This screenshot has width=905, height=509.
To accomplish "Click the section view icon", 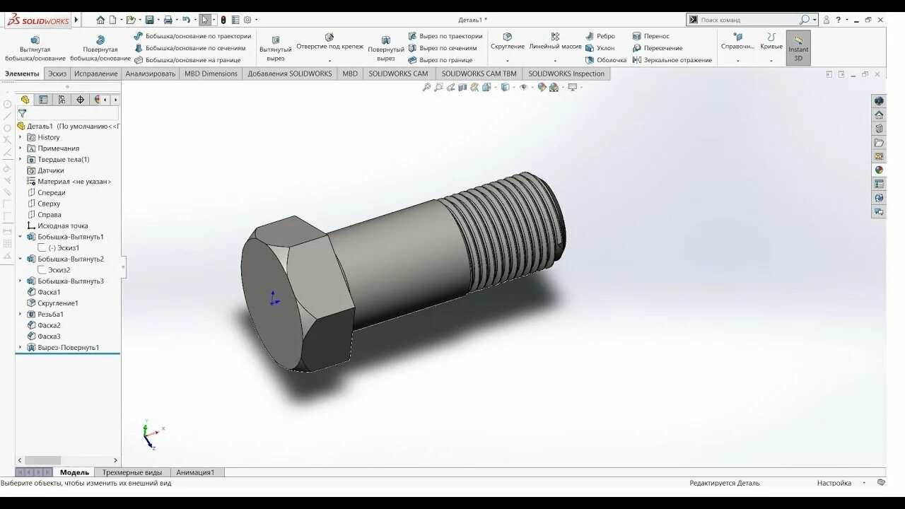I will (462, 87).
